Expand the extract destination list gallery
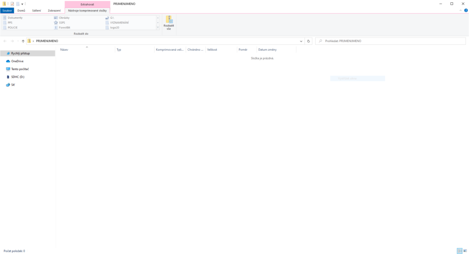This screenshot has width=469, height=254. pyautogui.click(x=158, y=27)
